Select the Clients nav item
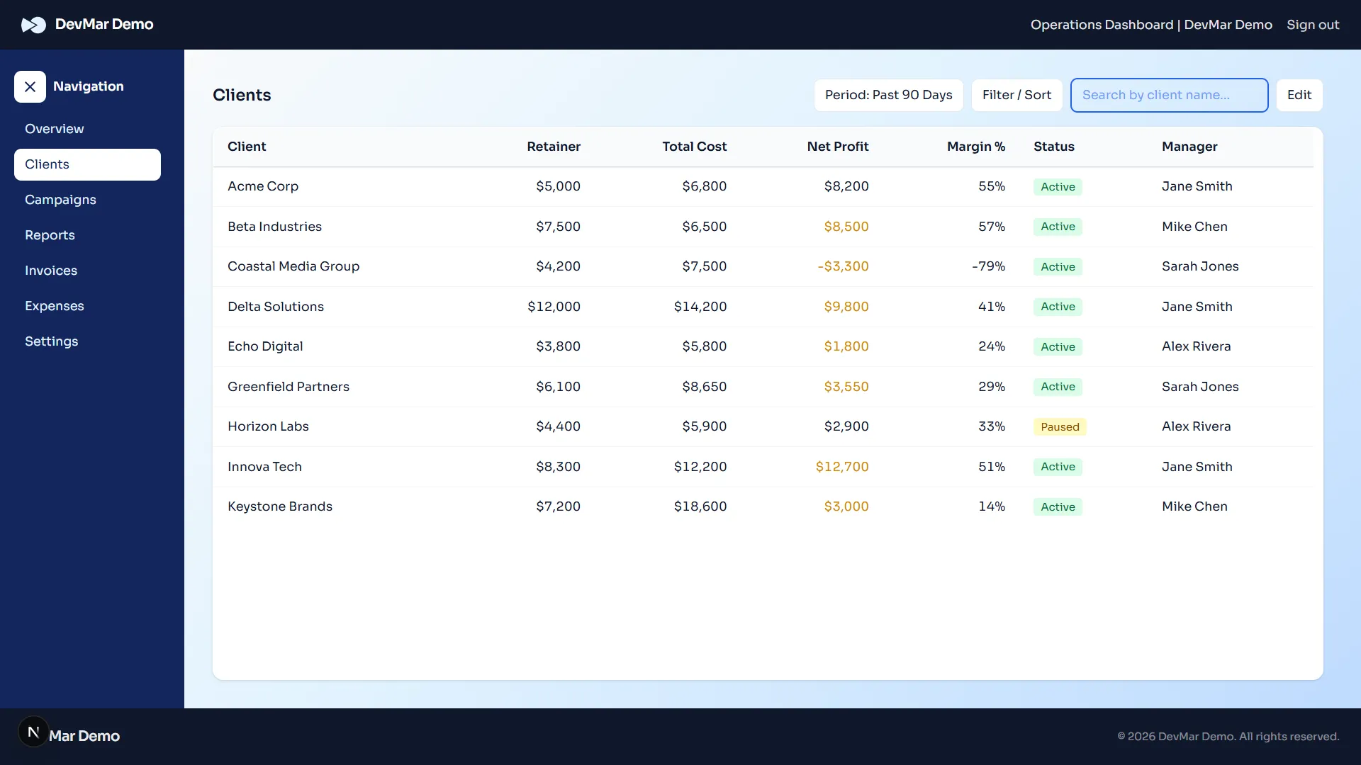The width and height of the screenshot is (1361, 765). (x=47, y=164)
